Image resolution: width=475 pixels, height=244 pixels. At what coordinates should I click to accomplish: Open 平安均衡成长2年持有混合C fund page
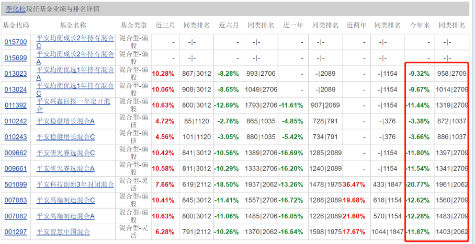75,42
